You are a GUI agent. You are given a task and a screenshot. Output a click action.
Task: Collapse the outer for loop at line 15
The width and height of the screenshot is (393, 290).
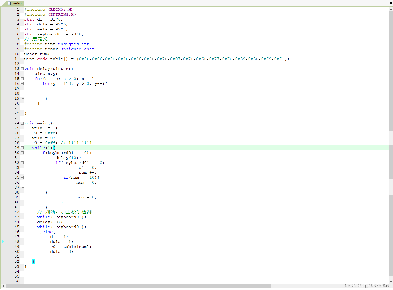coord(22,79)
